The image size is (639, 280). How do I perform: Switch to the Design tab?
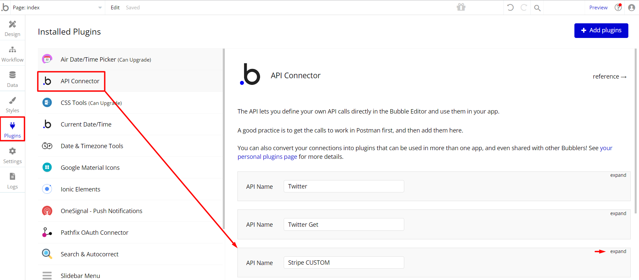(x=12, y=28)
